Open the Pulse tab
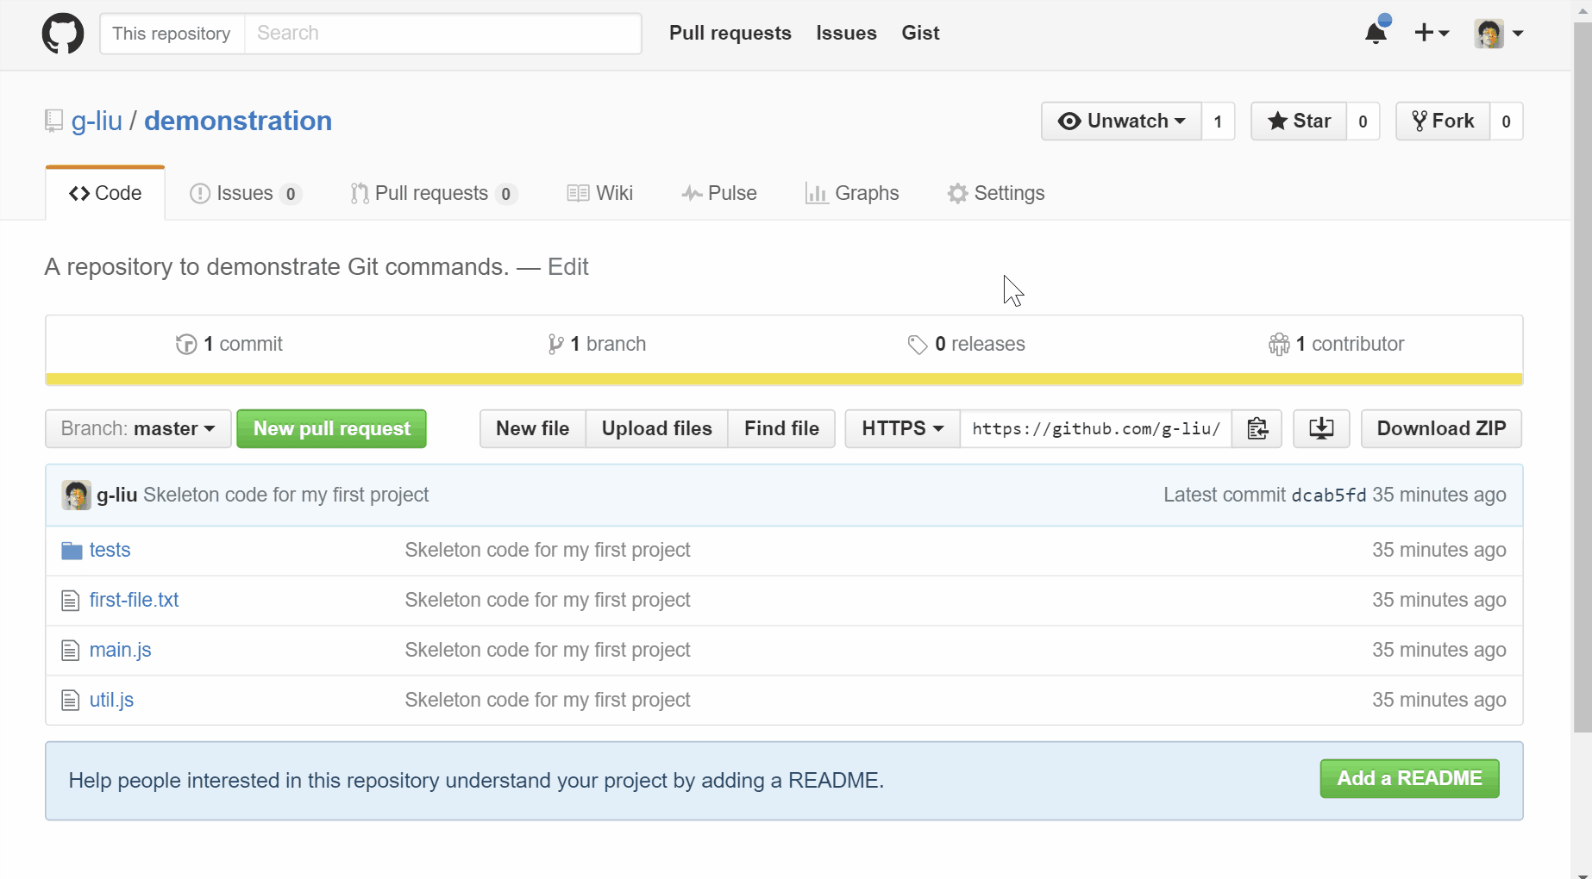 tap(719, 193)
